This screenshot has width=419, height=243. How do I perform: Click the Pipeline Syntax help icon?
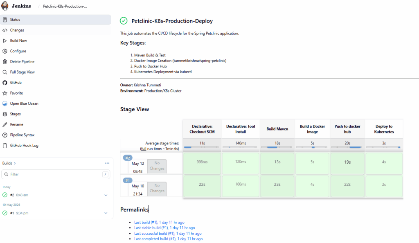[5, 135]
